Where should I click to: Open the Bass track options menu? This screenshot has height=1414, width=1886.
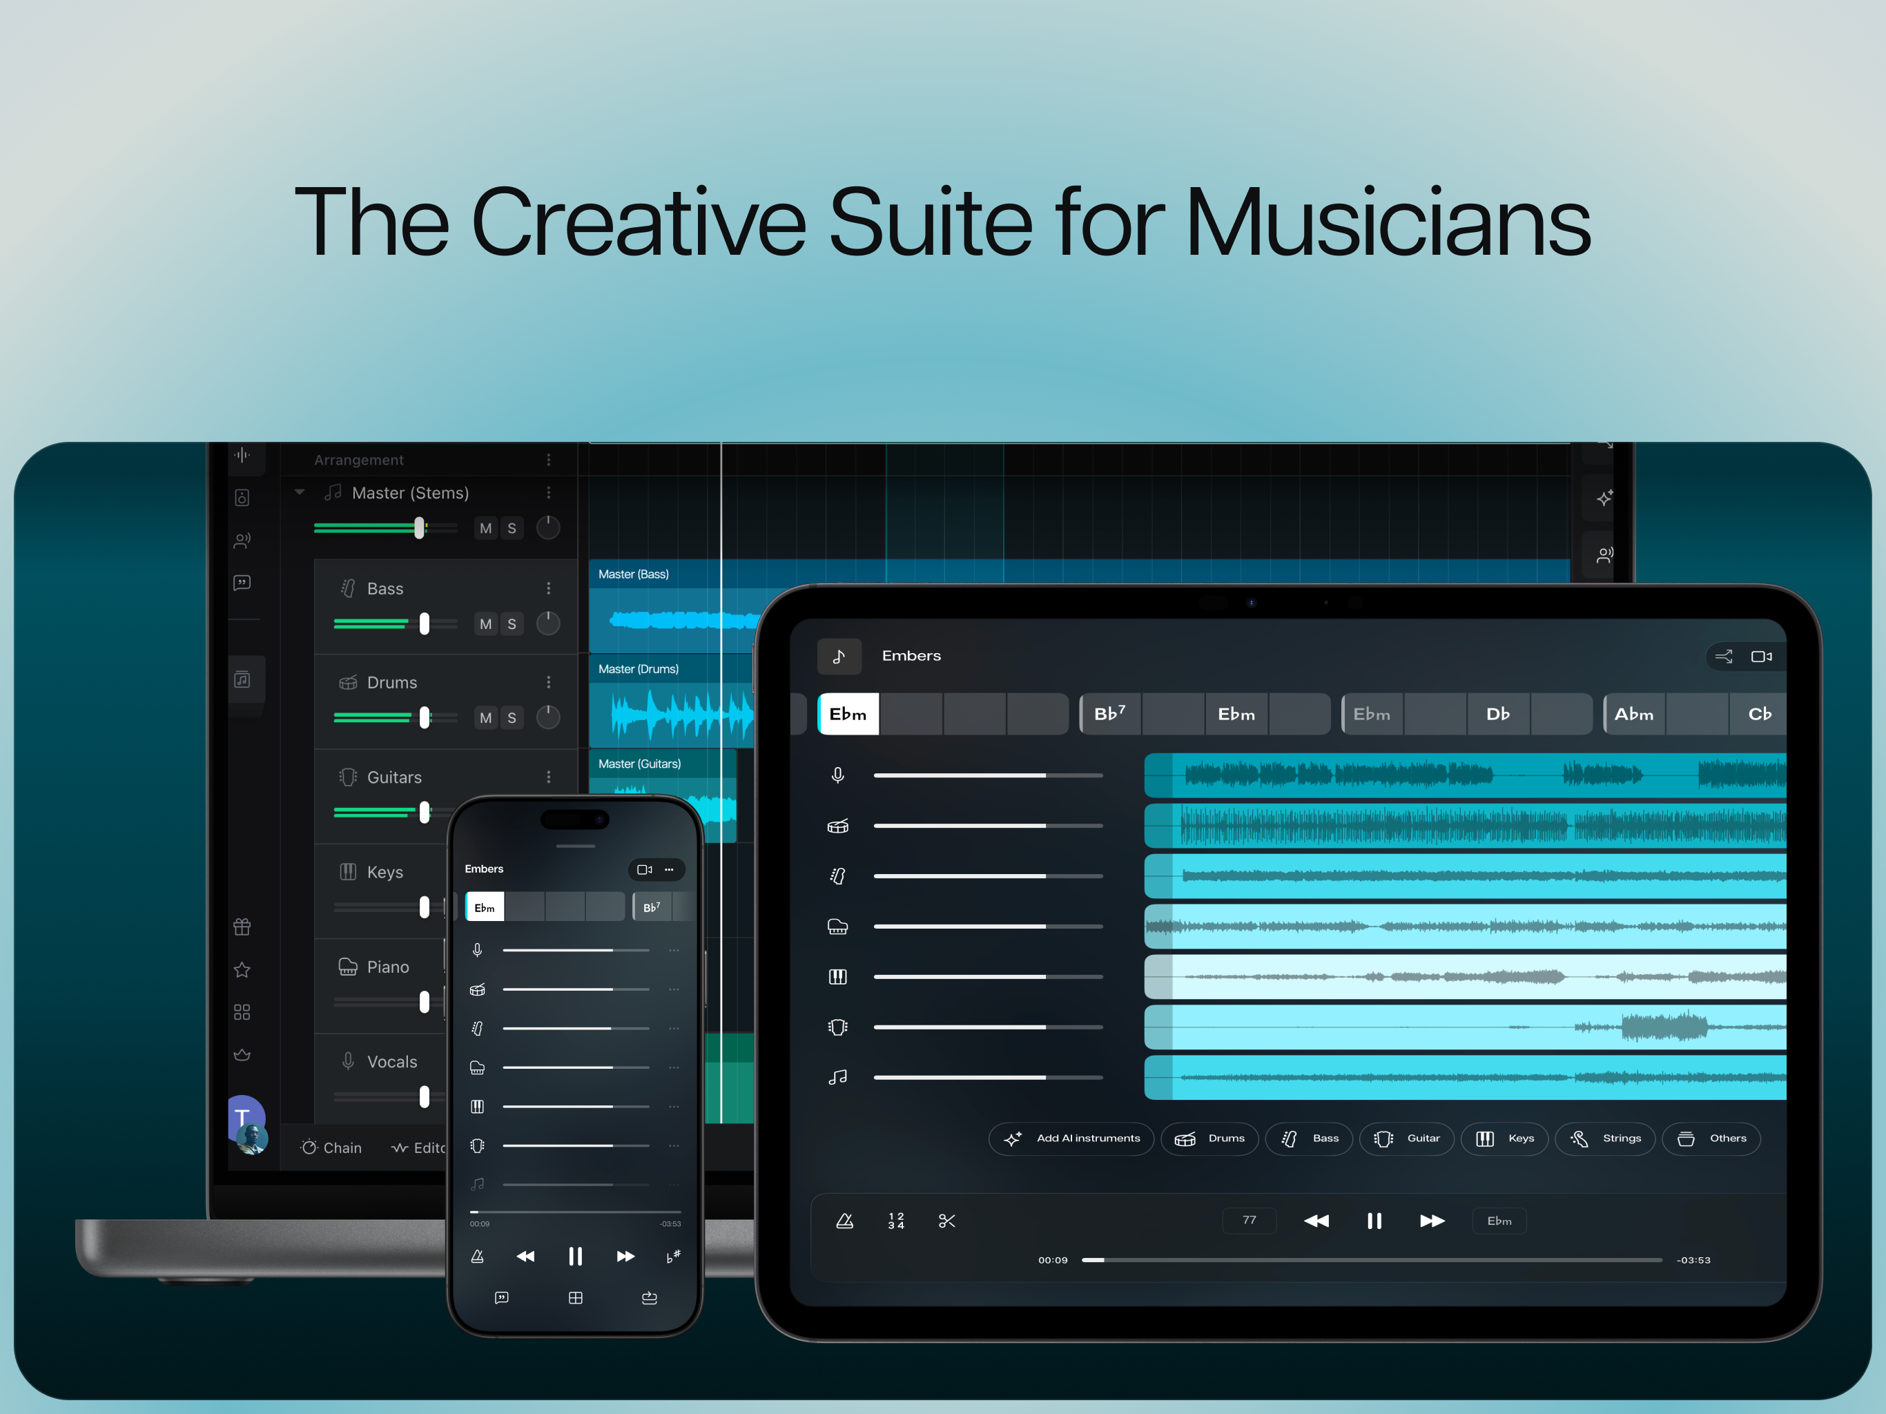(548, 588)
